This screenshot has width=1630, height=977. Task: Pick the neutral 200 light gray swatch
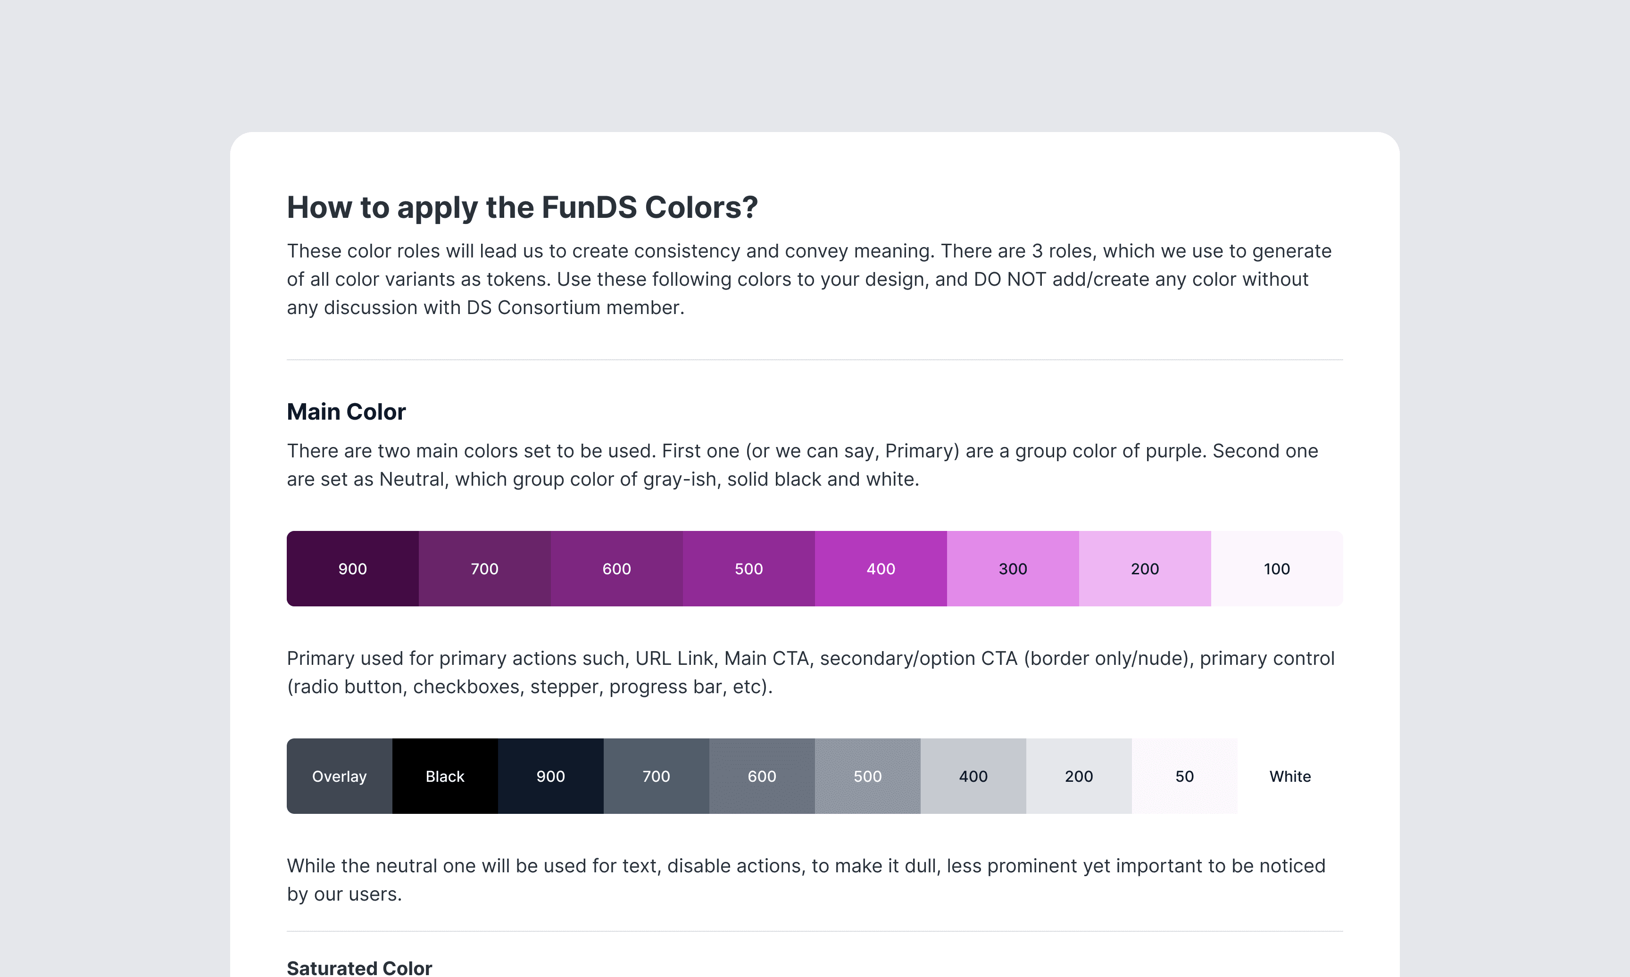tap(1079, 776)
